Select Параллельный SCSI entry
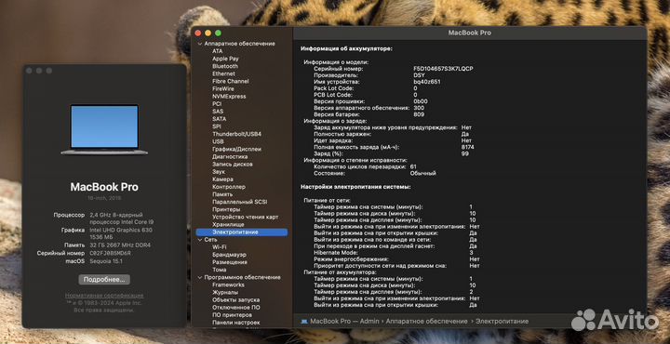This screenshot has height=344, width=670. point(240,202)
